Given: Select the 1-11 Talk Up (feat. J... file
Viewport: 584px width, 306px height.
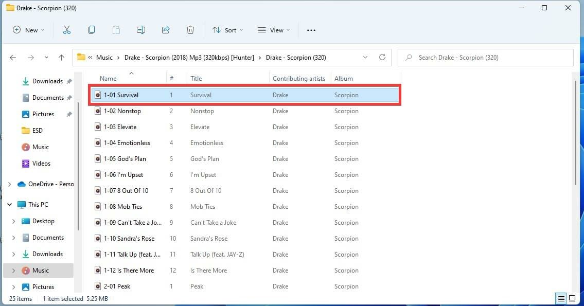Looking at the screenshot, I should (x=245, y=255).
